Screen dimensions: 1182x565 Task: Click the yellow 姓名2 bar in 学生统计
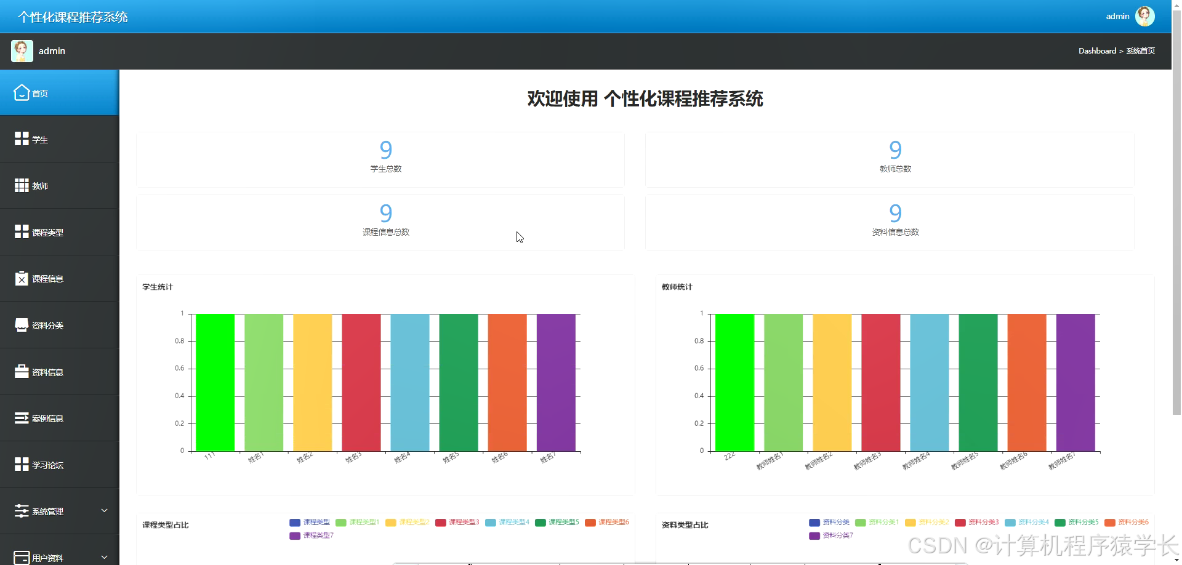312,382
